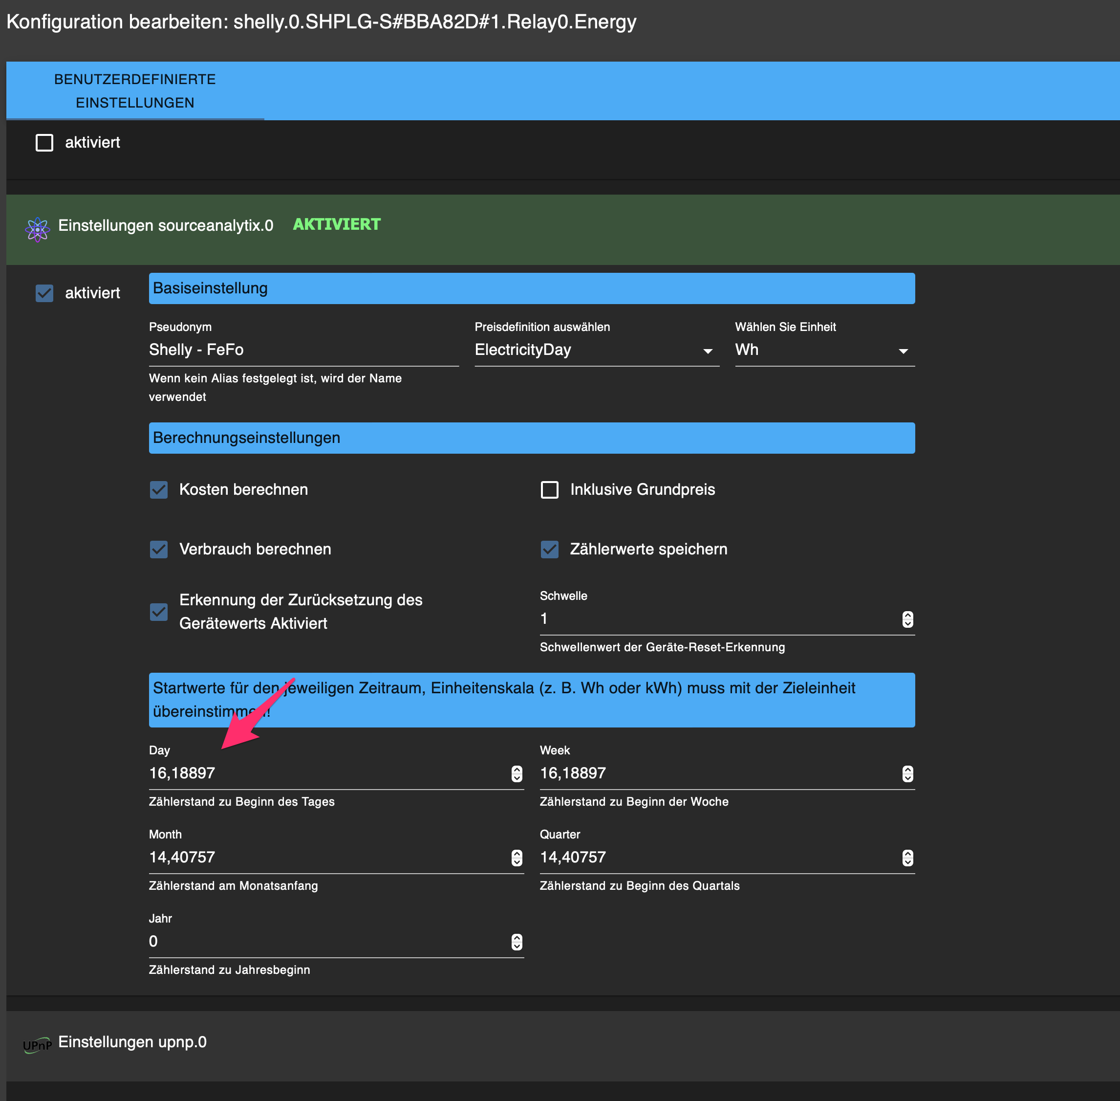Click the Pseudonym text field
The height and width of the screenshot is (1101, 1120).
(303, 350)
